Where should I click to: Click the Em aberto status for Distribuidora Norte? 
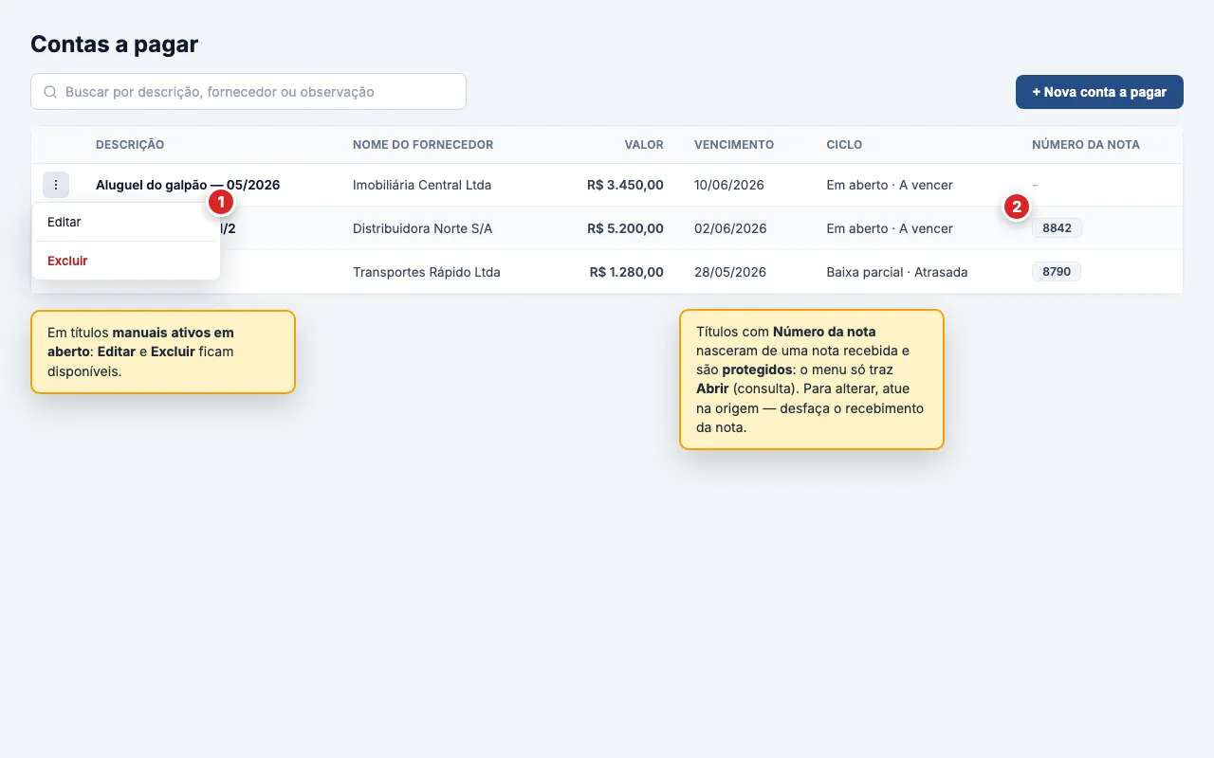click(890, 228)
